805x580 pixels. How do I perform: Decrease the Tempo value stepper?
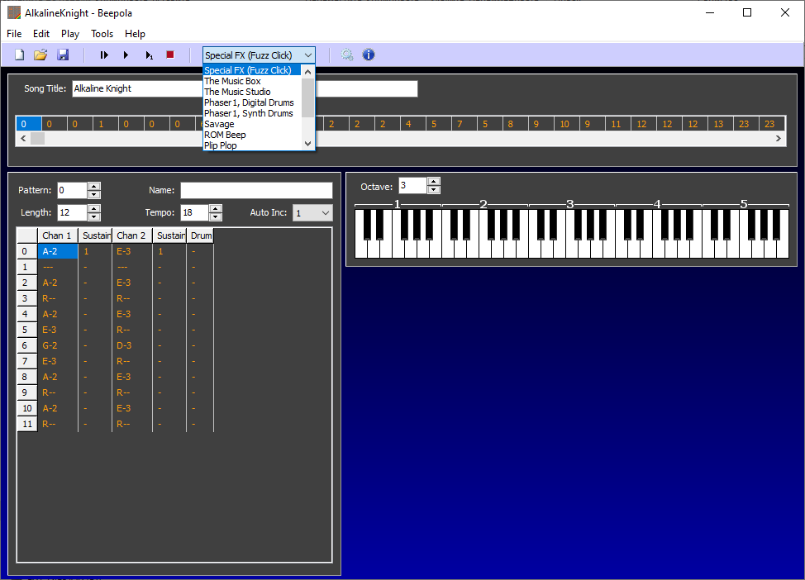217,216
